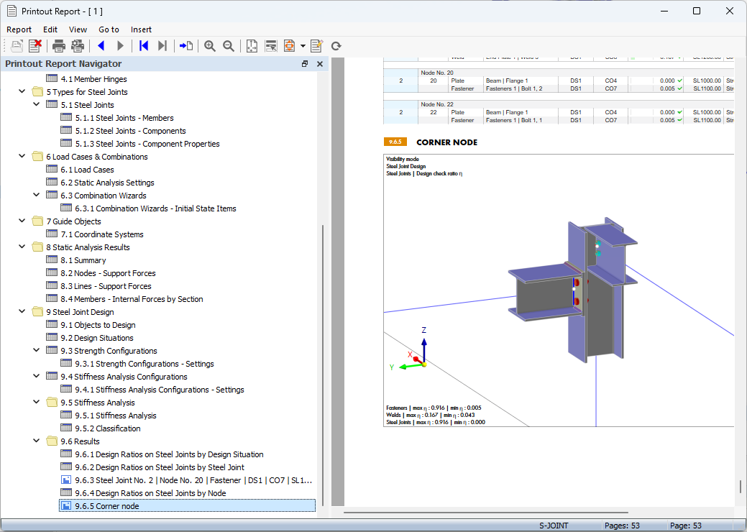Screen dimensions: 747x532
Task: Collapse the 9.6 Results folder
Action: [36, 441]
